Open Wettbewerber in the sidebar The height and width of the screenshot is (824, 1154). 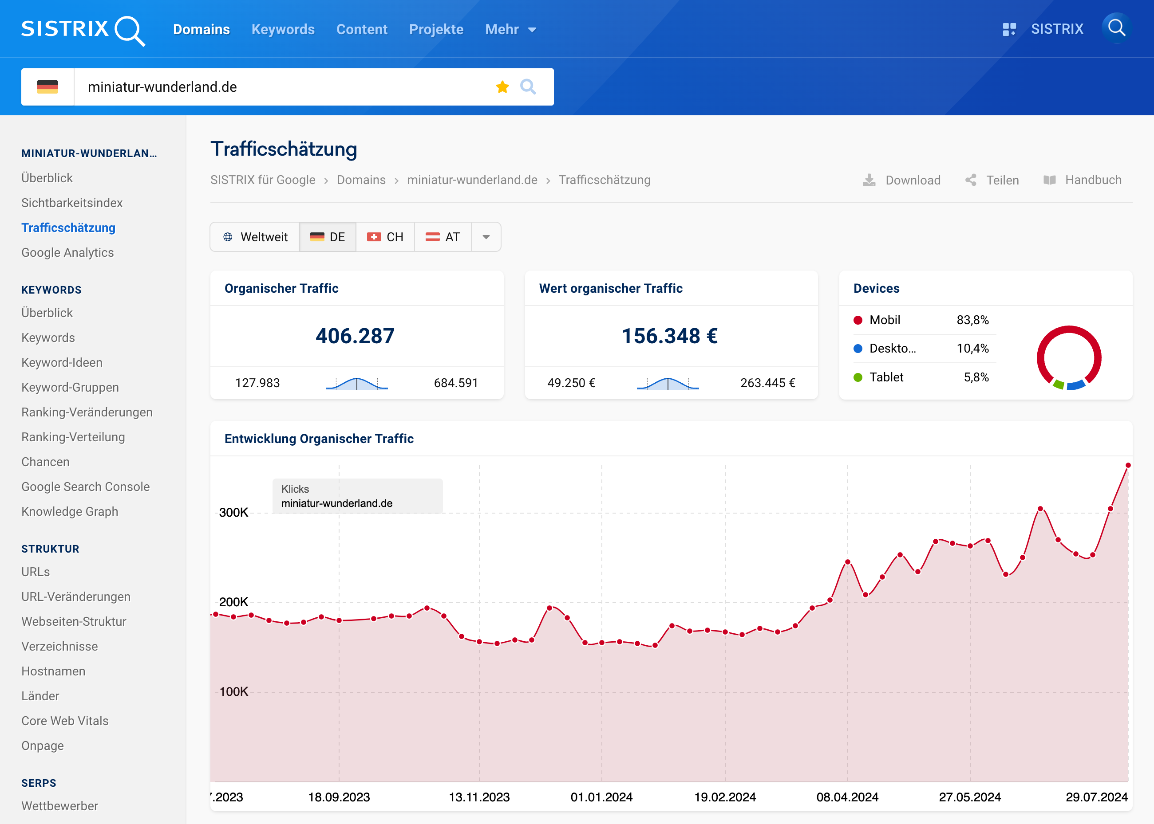coord(59,806)
